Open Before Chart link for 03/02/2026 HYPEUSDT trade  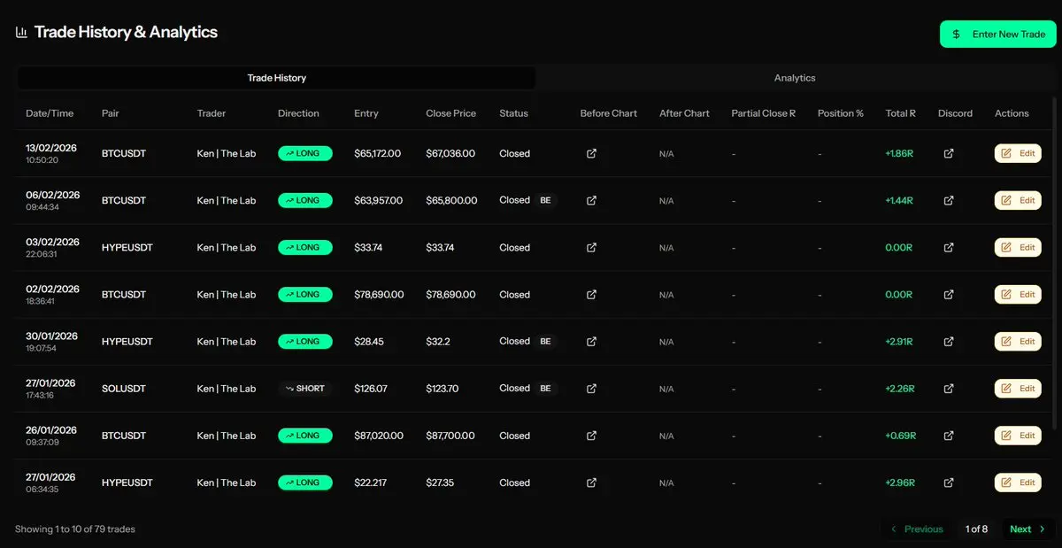[591, 248]
